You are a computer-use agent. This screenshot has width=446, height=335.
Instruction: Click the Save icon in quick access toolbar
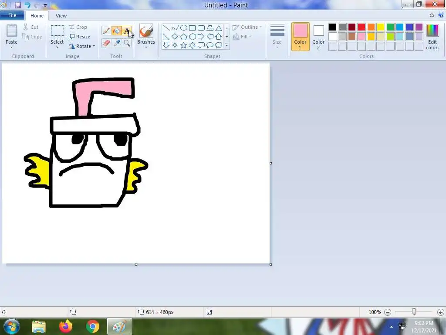(17, 5)
